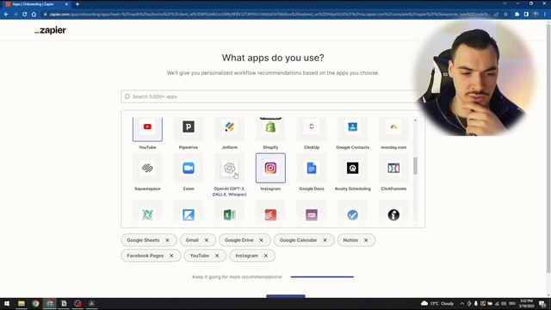Image resolution: width=551 pixels, height=310 pixels.
Task: Click the Zapier logo
Action: coord(50,30)
